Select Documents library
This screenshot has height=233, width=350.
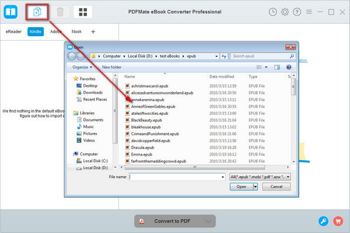click(x=90, y=120)
